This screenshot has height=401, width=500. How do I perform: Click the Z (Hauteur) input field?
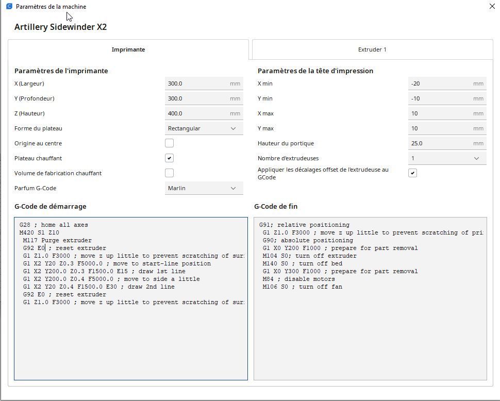[x=204, y=113]
